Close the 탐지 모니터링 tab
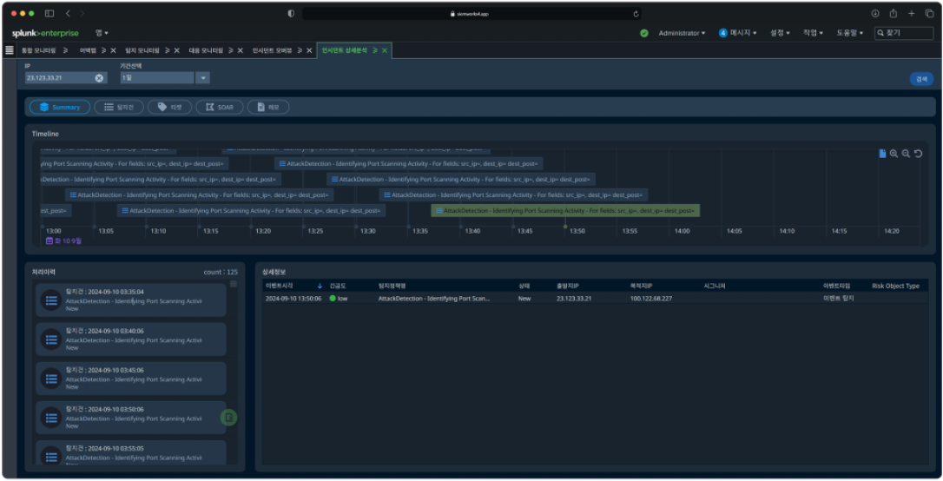Viewport: 943px width, 481px height. (177, 50)
